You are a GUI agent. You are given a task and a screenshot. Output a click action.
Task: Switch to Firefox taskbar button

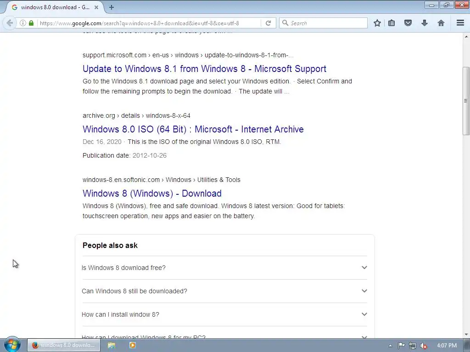point(63,345)
